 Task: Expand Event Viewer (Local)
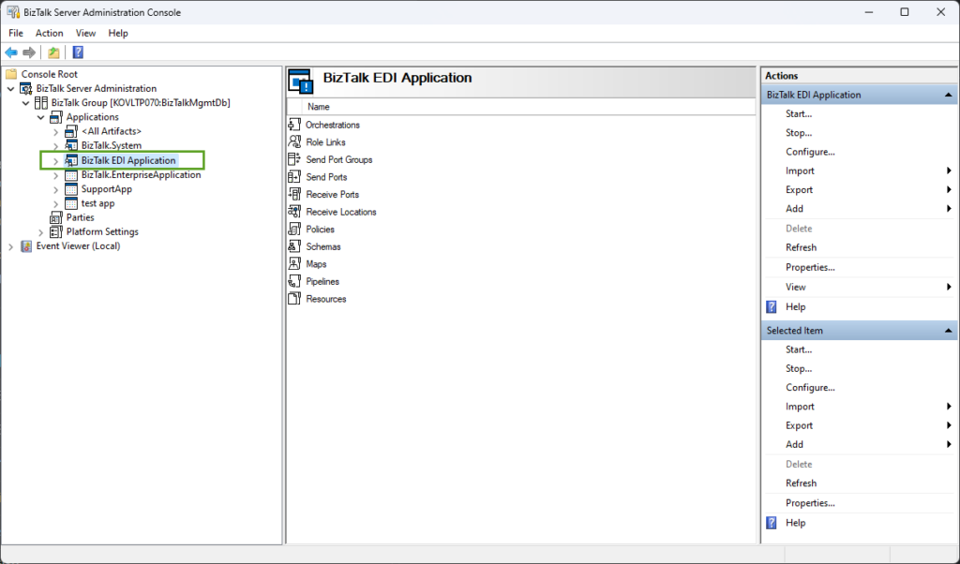[9, 245]
